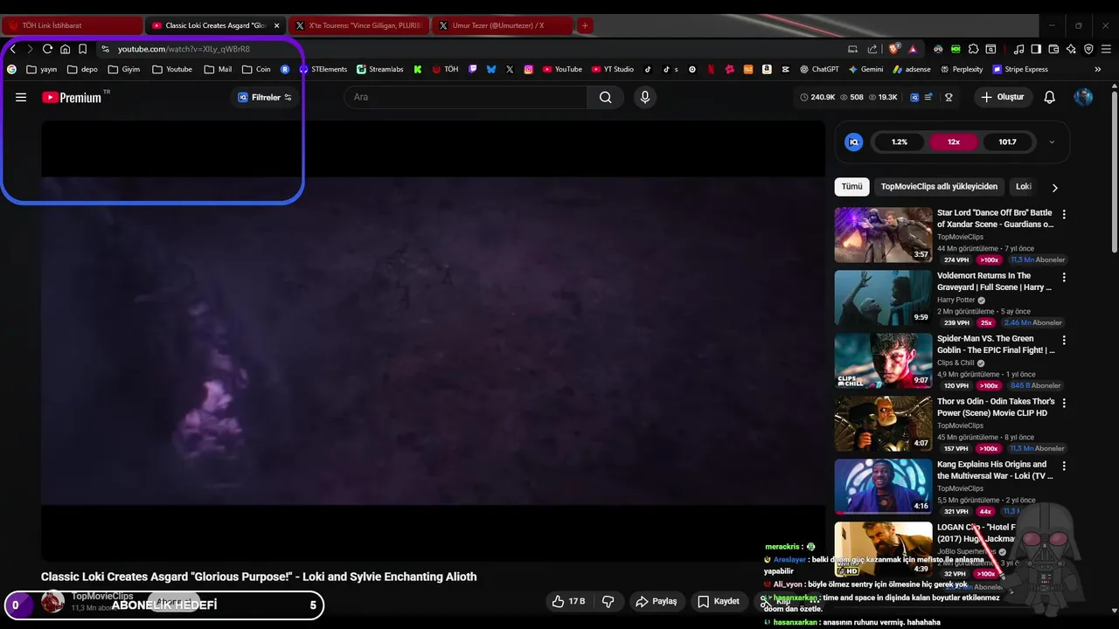Open the YouTube notifications bell
Image resolution: width=1119 pixels, height=629 pixels.
point(1050,97)
